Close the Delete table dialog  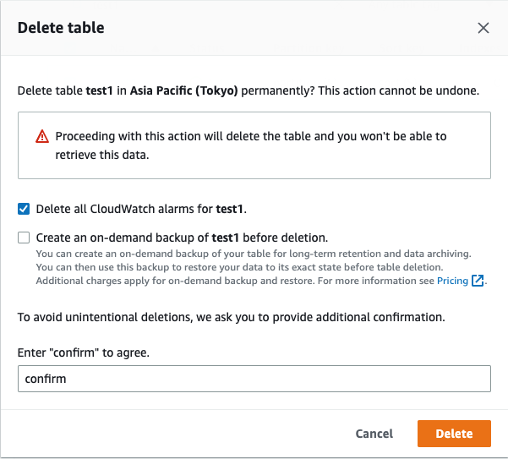tap(483, 28)
